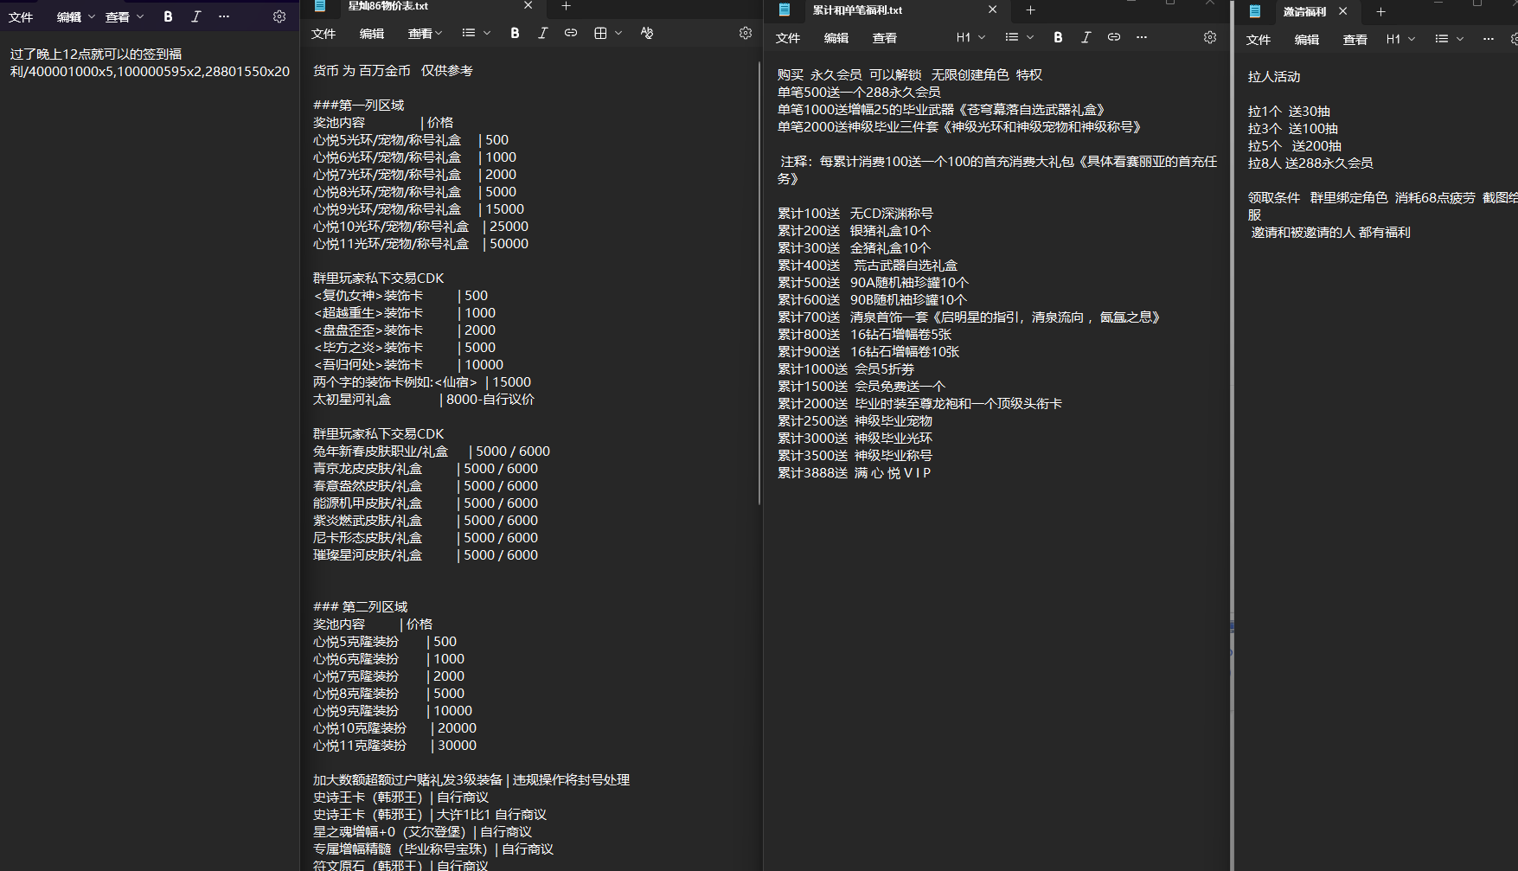Expand the H1 heading dropdown in 累计和单笔福利.txt window
Image resolution: width=1518 pixels, height=871 pixels.
pos(970,37)
